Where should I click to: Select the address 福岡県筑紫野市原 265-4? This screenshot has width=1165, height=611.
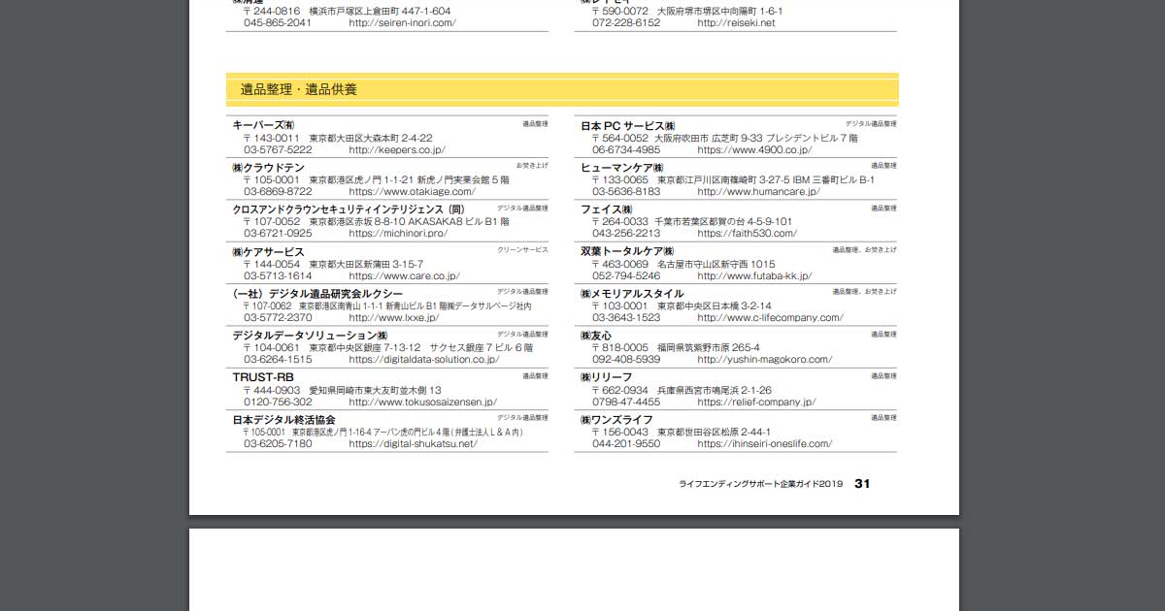point(709,348)
